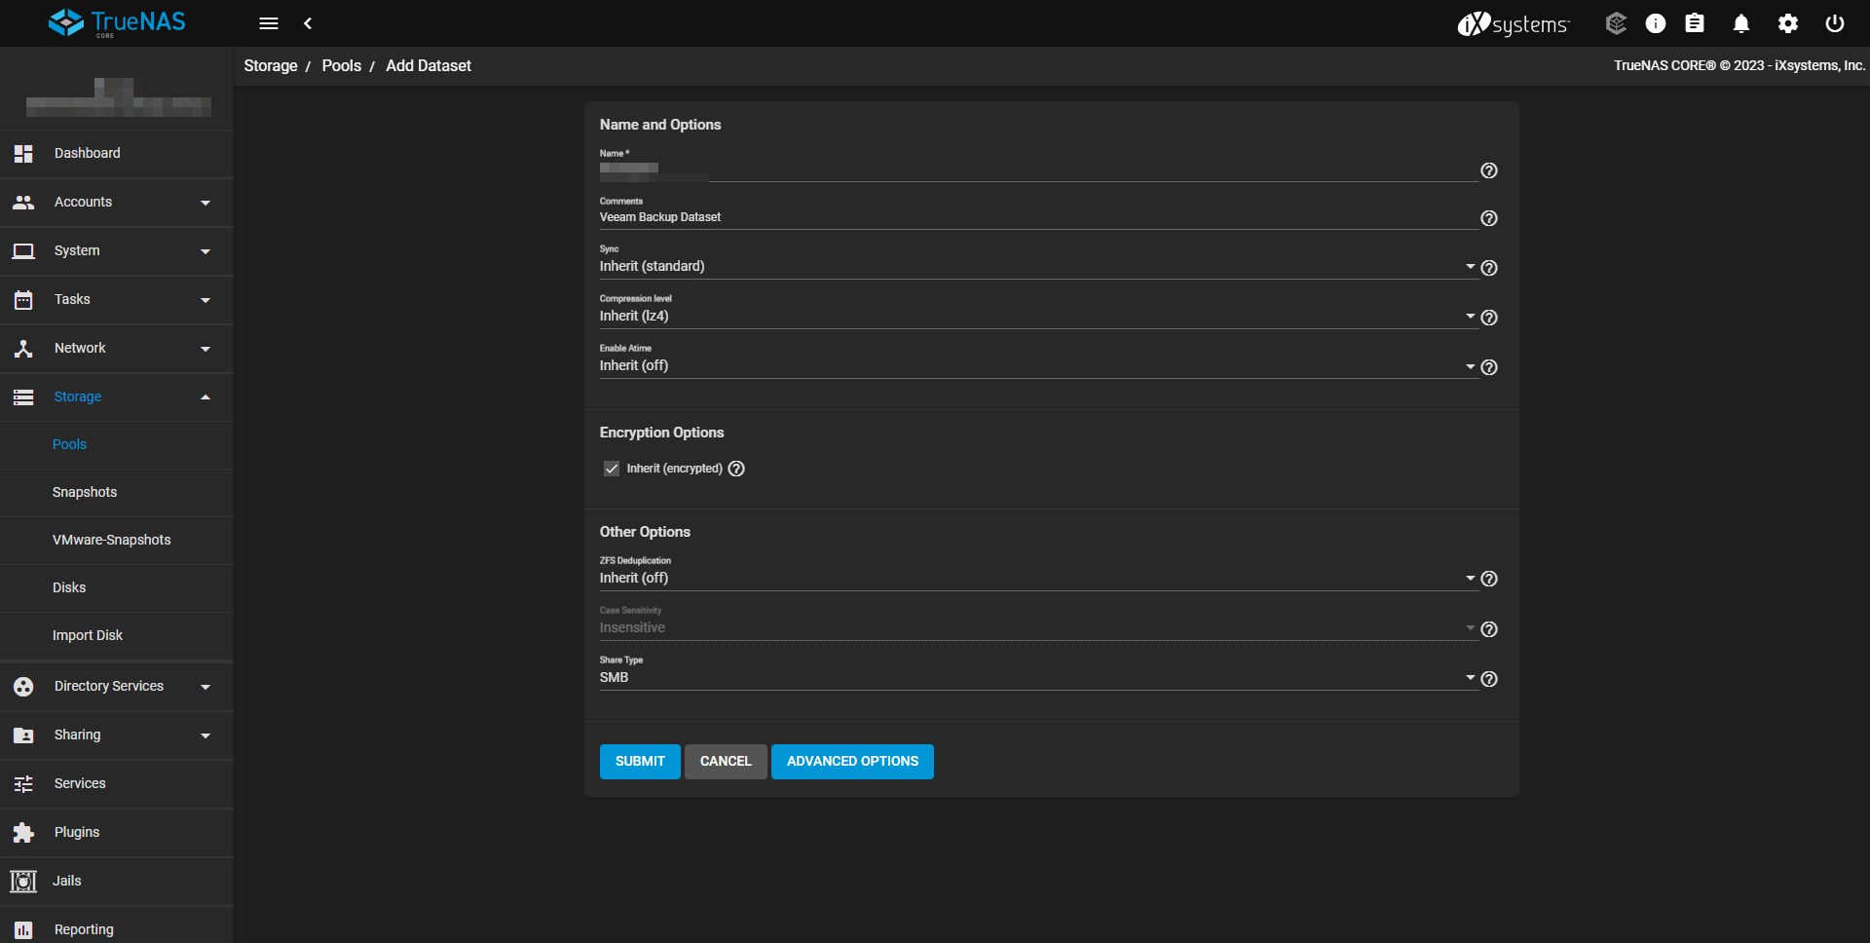Open the Compression level dropdown

point(1037,317)
